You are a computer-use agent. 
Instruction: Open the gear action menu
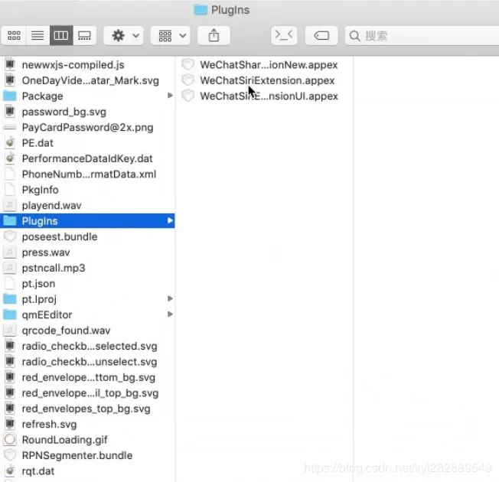click(123, 35)
